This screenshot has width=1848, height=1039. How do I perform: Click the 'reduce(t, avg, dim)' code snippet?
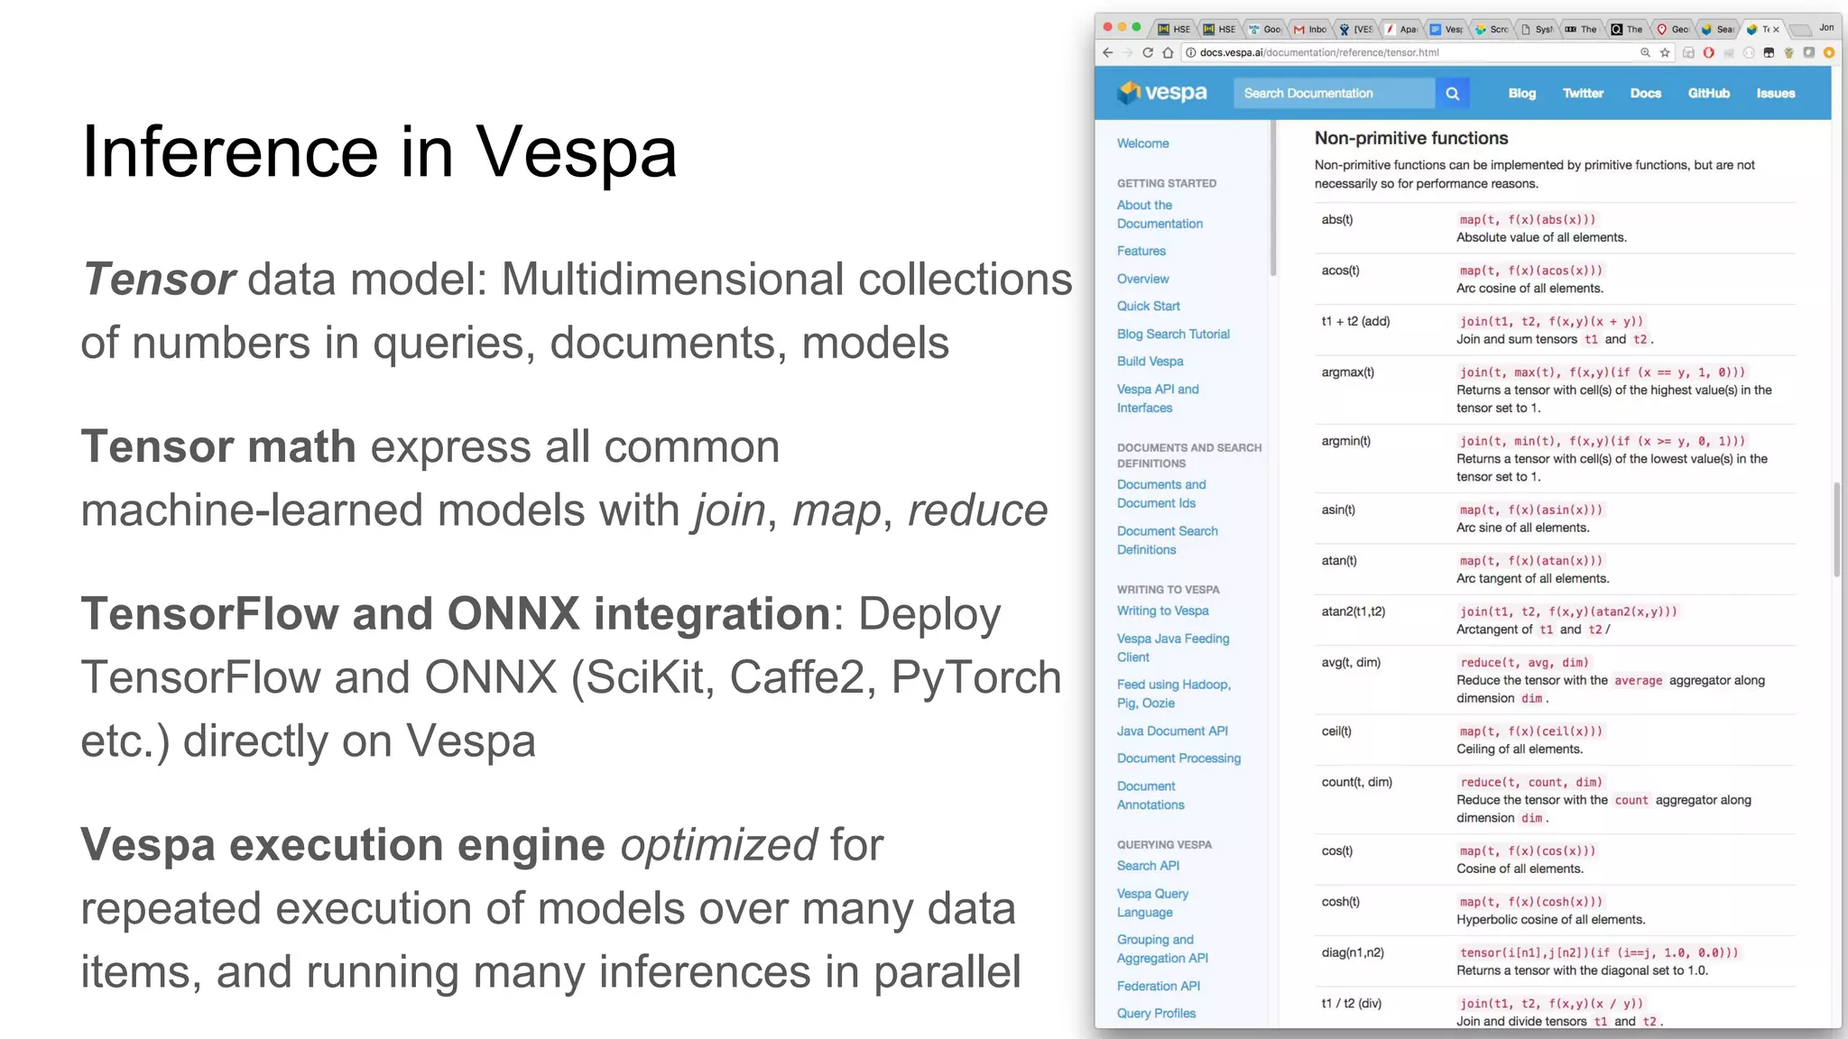1524,662
